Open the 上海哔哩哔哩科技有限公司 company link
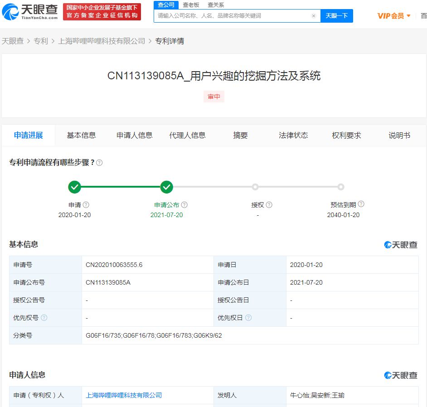This screenshot has height=407, width=427. [x=123, y=395]
